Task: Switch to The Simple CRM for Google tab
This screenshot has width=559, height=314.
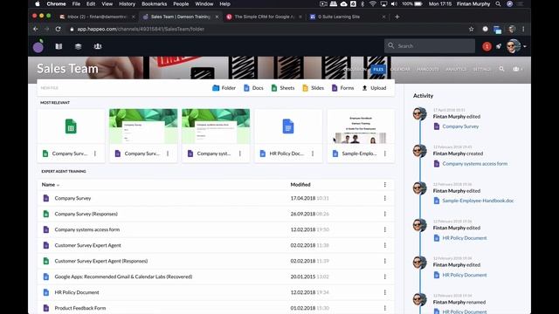Action: point(264,17)
